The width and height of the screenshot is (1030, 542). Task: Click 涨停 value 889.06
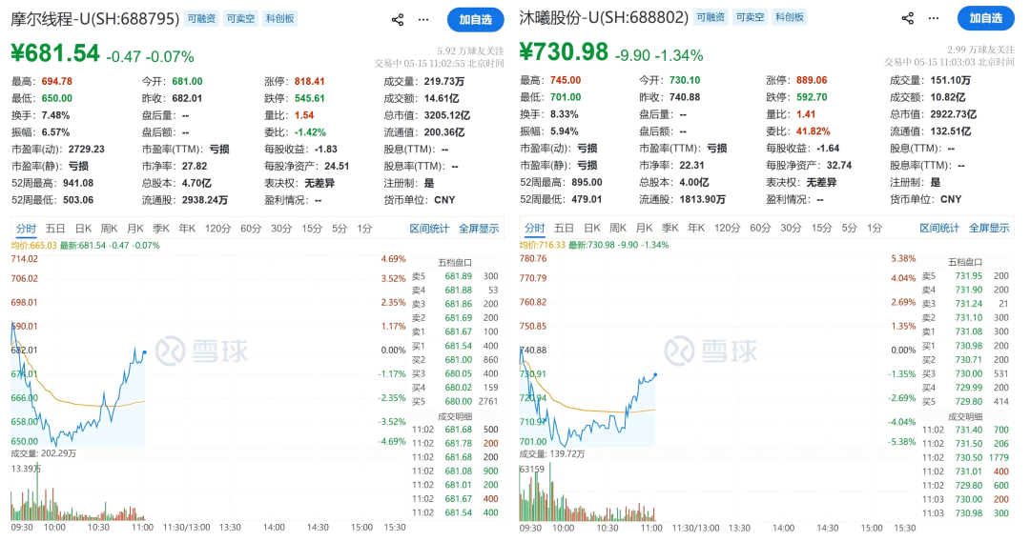(x=812, y=80)
